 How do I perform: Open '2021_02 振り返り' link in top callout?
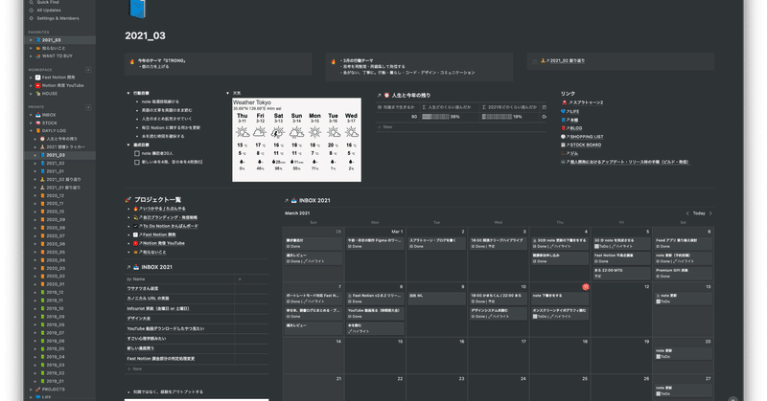567,61
